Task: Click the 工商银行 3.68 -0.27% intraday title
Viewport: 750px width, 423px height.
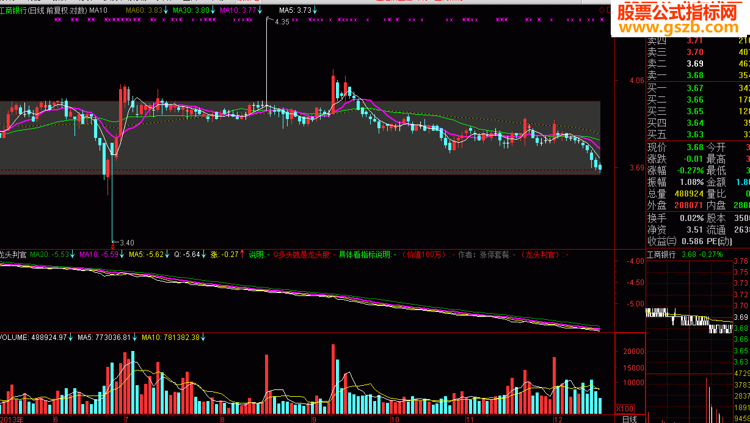Action: click(x=685, y=255)
